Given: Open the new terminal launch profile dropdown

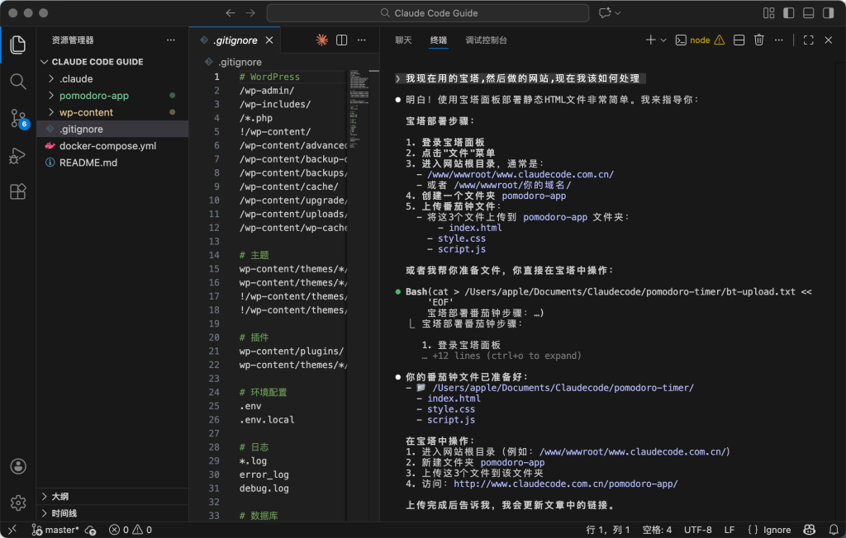Looking at the screenshot, I should 664,40.
